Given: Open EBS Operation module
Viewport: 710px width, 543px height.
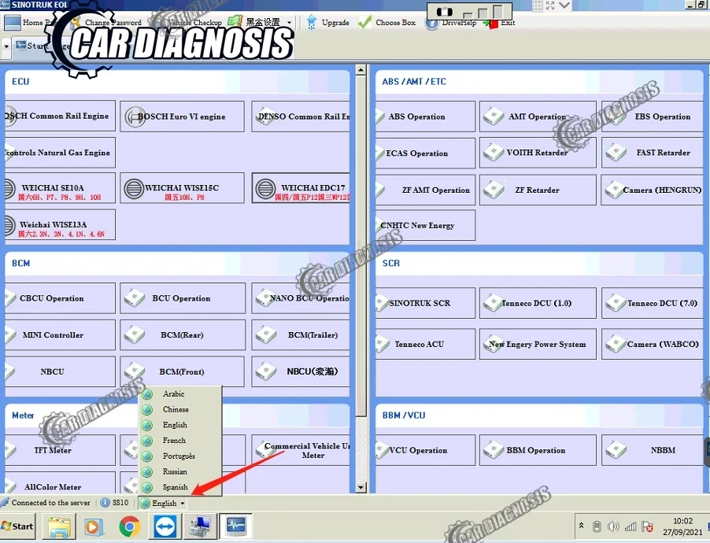Looking at the screenshot, I should click(x=653, y=116).
